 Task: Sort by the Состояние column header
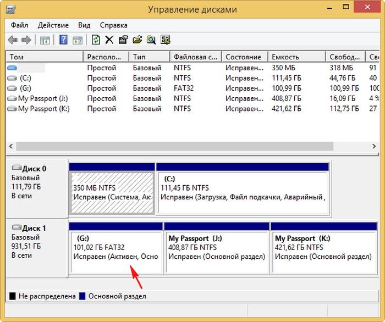coord(245,57)
